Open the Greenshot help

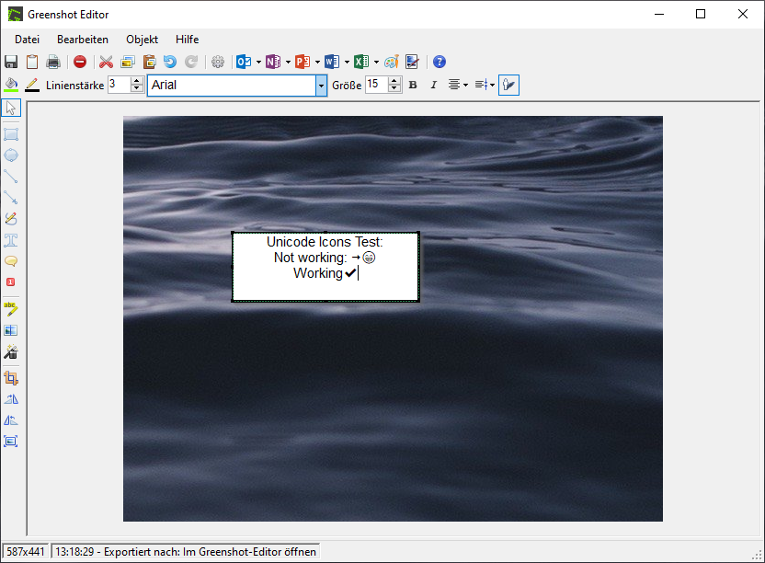click(439, 62)
